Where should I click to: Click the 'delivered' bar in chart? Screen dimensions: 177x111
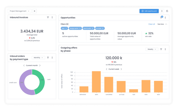click(84, 89)
